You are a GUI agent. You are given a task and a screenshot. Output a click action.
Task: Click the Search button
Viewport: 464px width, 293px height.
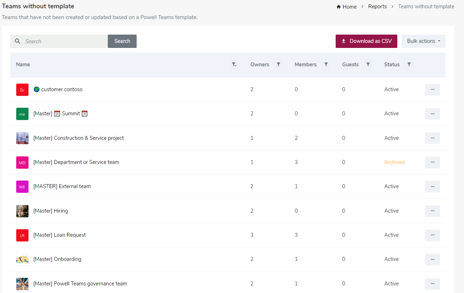[122, 41]
